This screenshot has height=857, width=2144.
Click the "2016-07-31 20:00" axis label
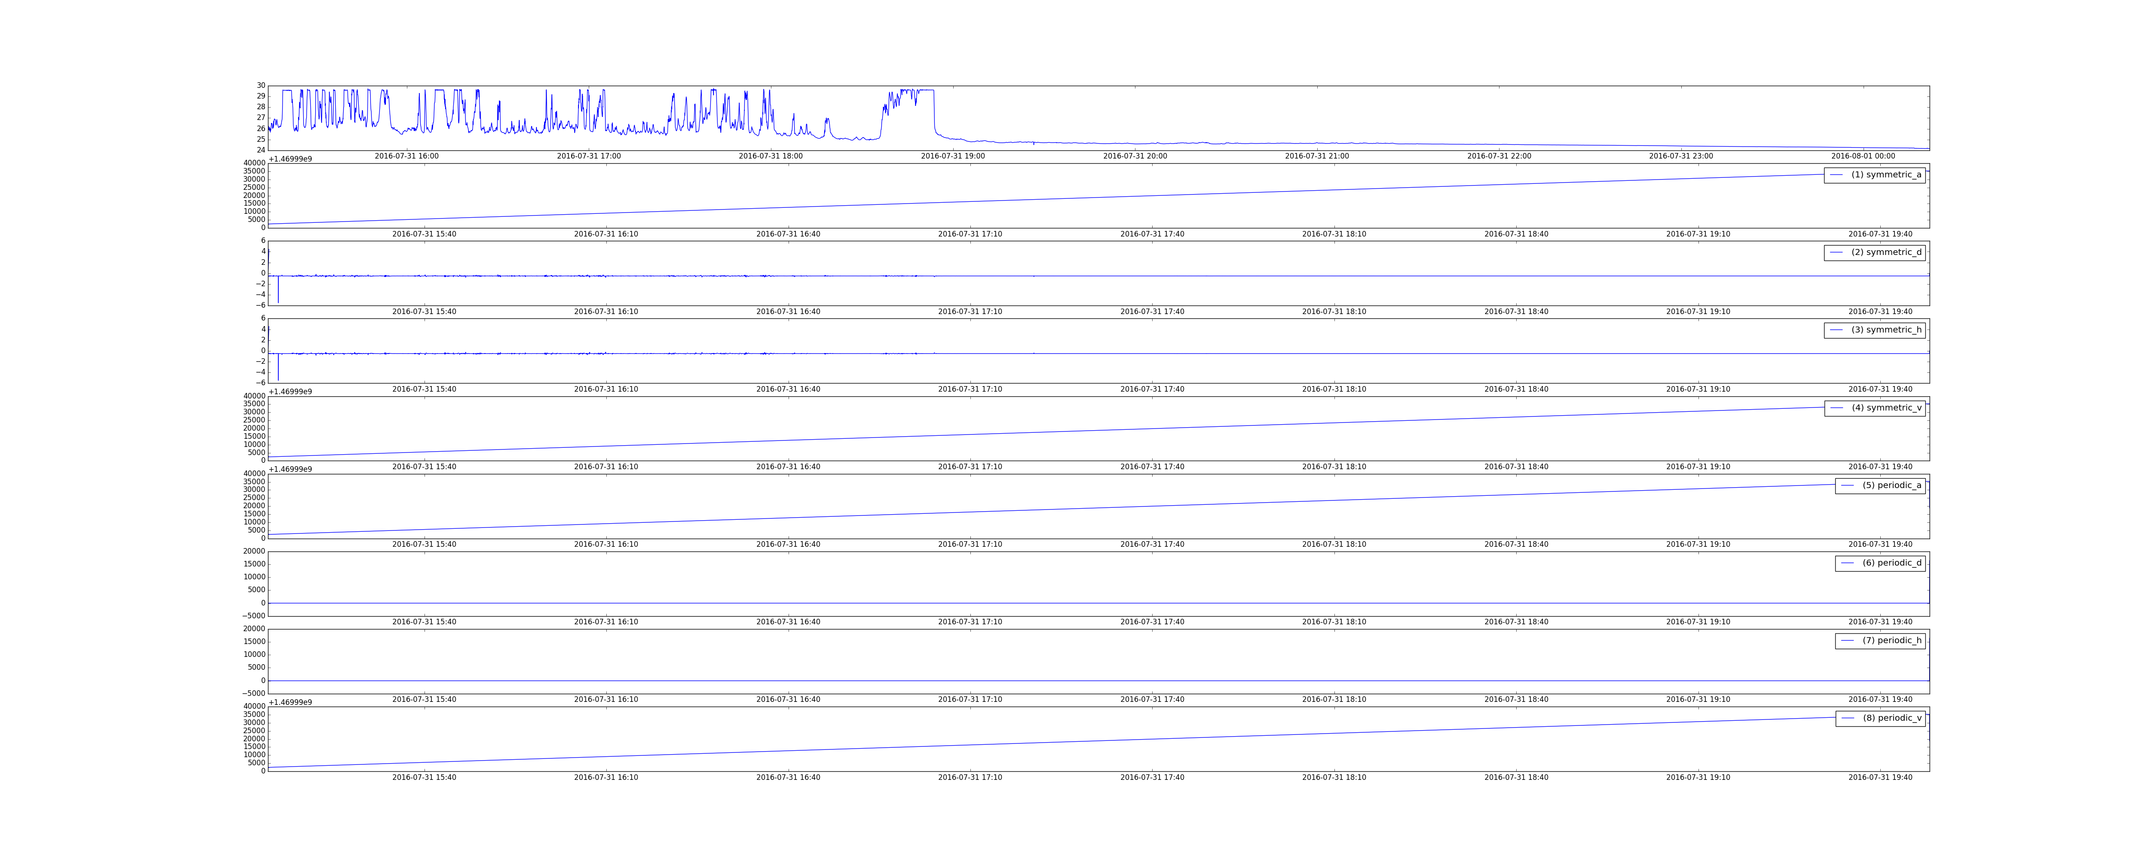click(x=1135, y=156)
